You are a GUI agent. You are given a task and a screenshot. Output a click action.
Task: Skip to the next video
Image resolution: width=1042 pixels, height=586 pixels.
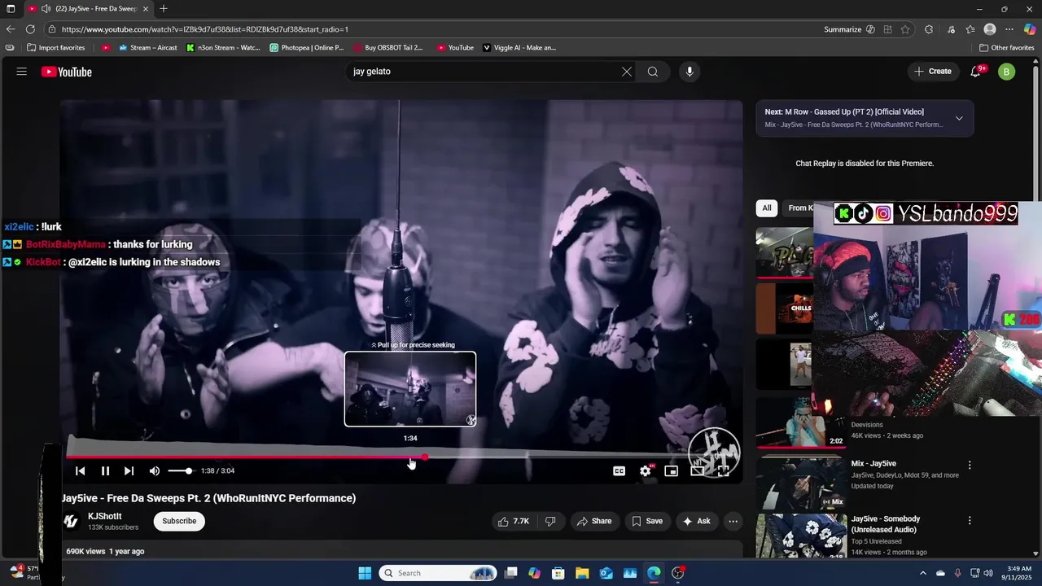click(129, 470)
